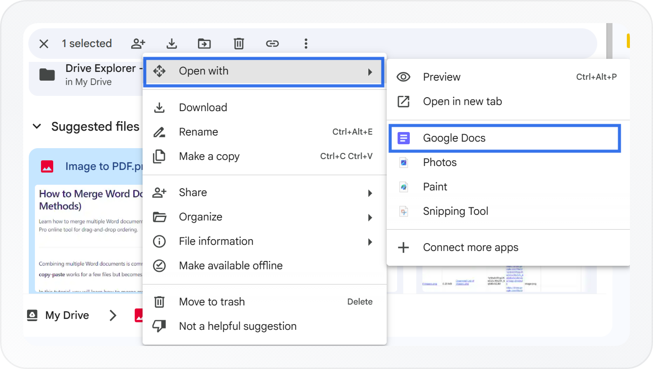This screenshot has height=369, width=653.
Task: Choose Preview from the submenu
Action: 441,77
